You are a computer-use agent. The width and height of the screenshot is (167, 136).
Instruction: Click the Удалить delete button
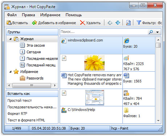(90, 23)
